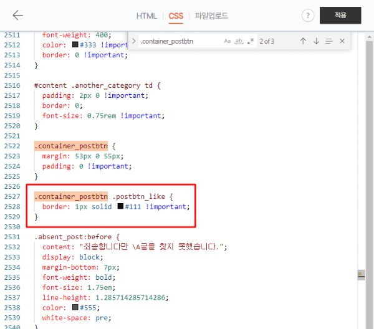Click line number 2520
374x329 pixels.
pyautogui.click(x=12, y=126)
